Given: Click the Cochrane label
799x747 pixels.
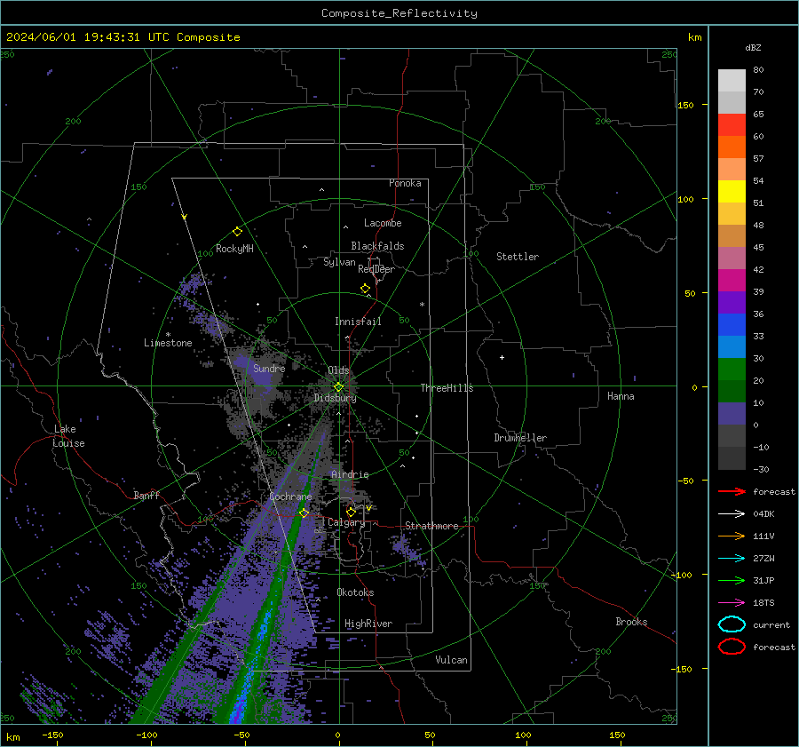Looking at the screenshot, I should tap(290, 497).
